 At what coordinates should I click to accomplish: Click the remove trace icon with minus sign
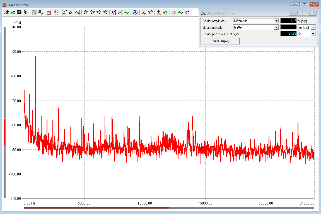click(x=13, y=12)
